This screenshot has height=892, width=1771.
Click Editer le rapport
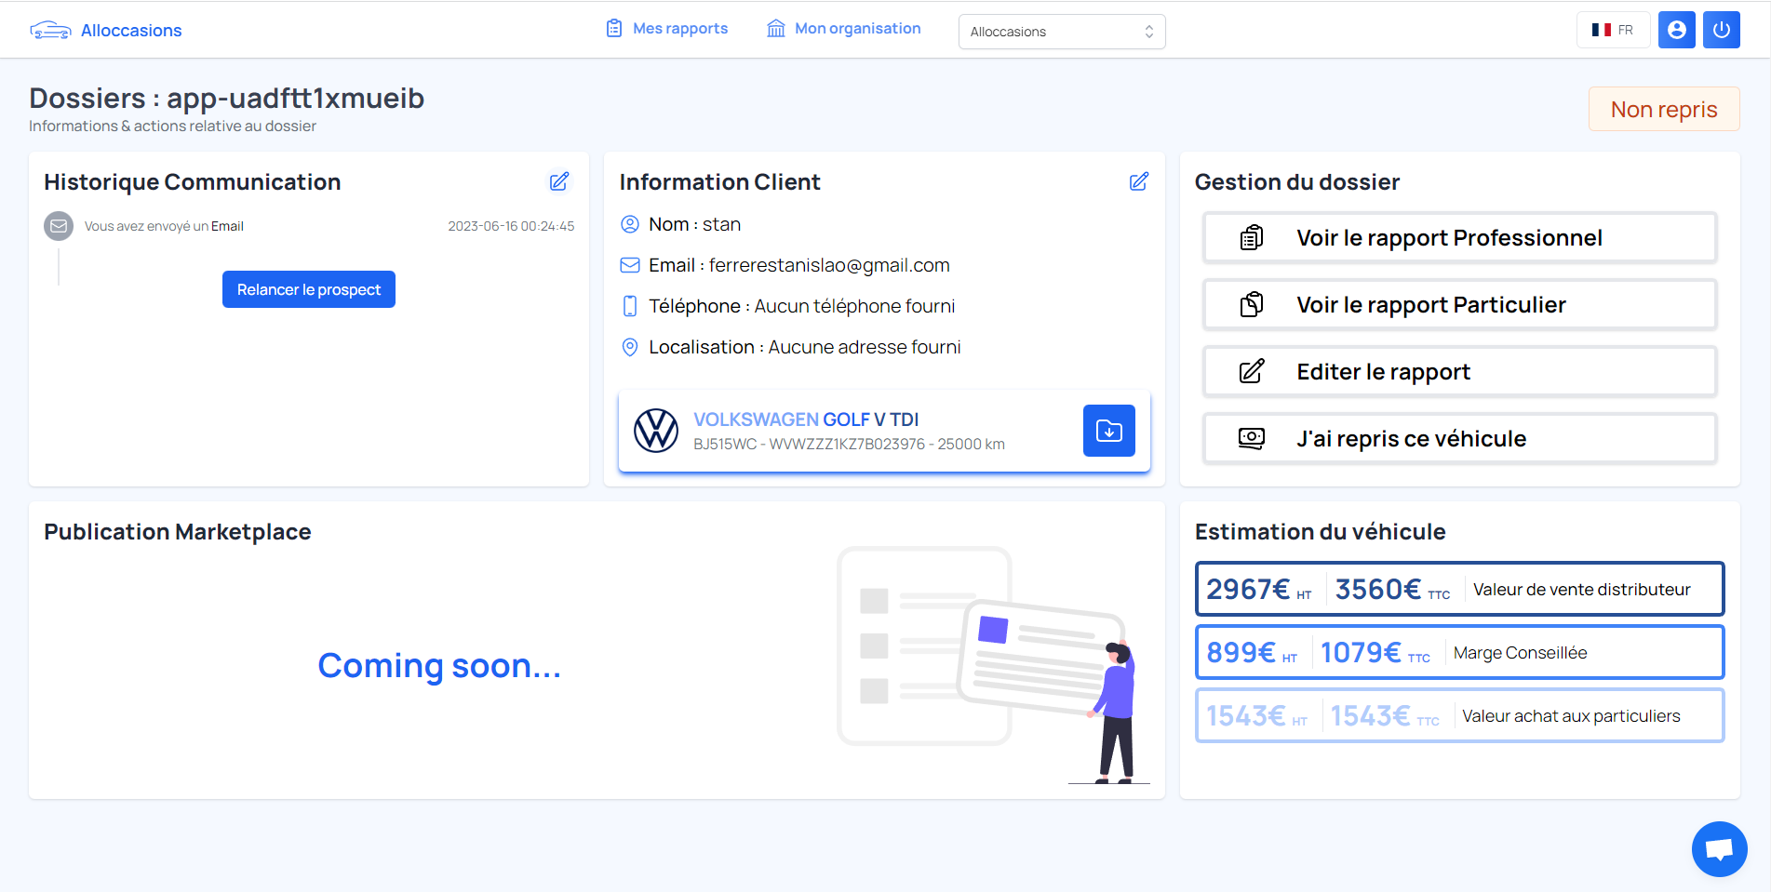click(x=1458, y=372)
